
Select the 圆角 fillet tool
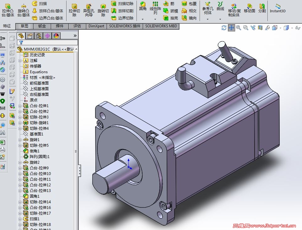click(x=143, y=6)
